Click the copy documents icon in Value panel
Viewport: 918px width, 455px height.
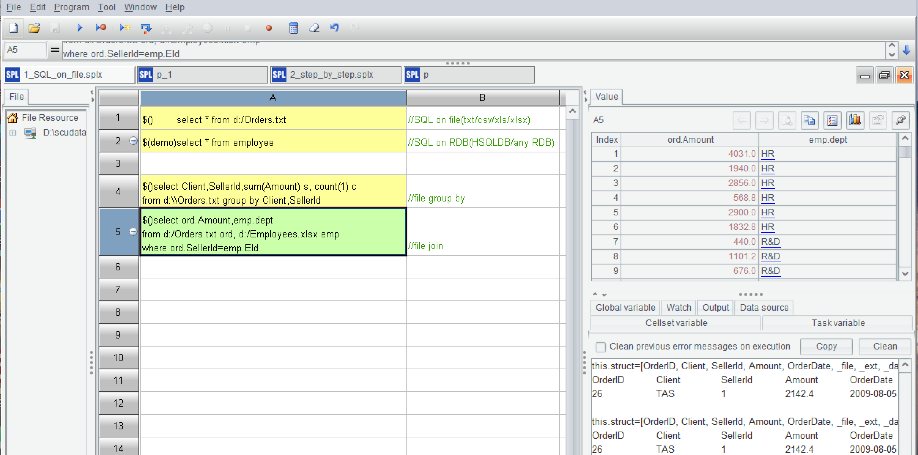[x=810, y=120]
